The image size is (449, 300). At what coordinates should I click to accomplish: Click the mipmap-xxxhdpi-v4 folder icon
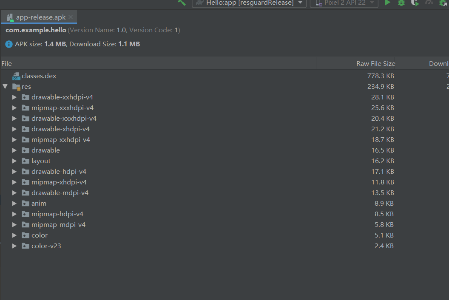(x=26, y=108)
